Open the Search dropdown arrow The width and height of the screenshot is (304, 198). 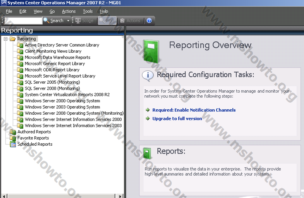point(68,21)
